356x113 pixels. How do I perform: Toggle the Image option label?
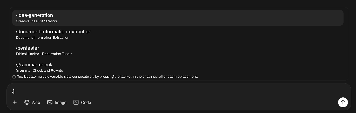coord(61,103)
